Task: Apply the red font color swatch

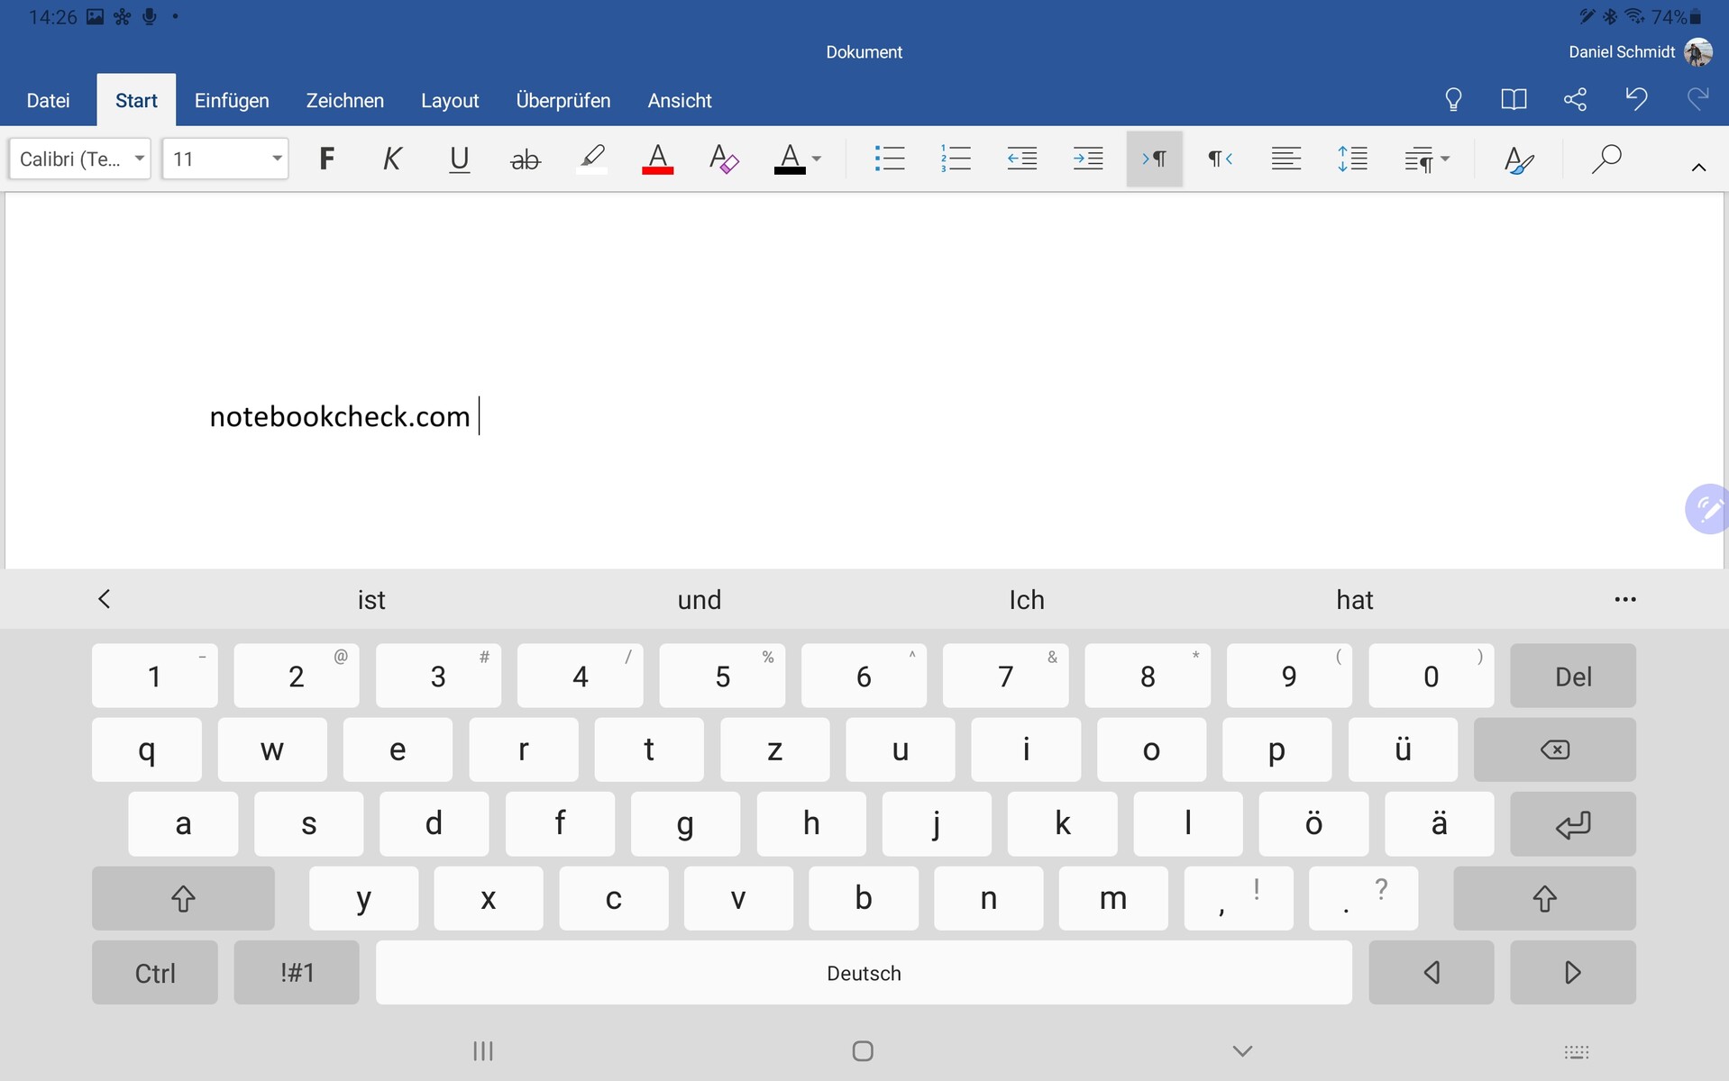Action: pos(657,159)
